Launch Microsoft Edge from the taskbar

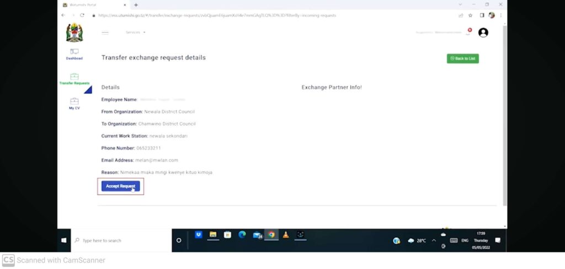[242, 235]
